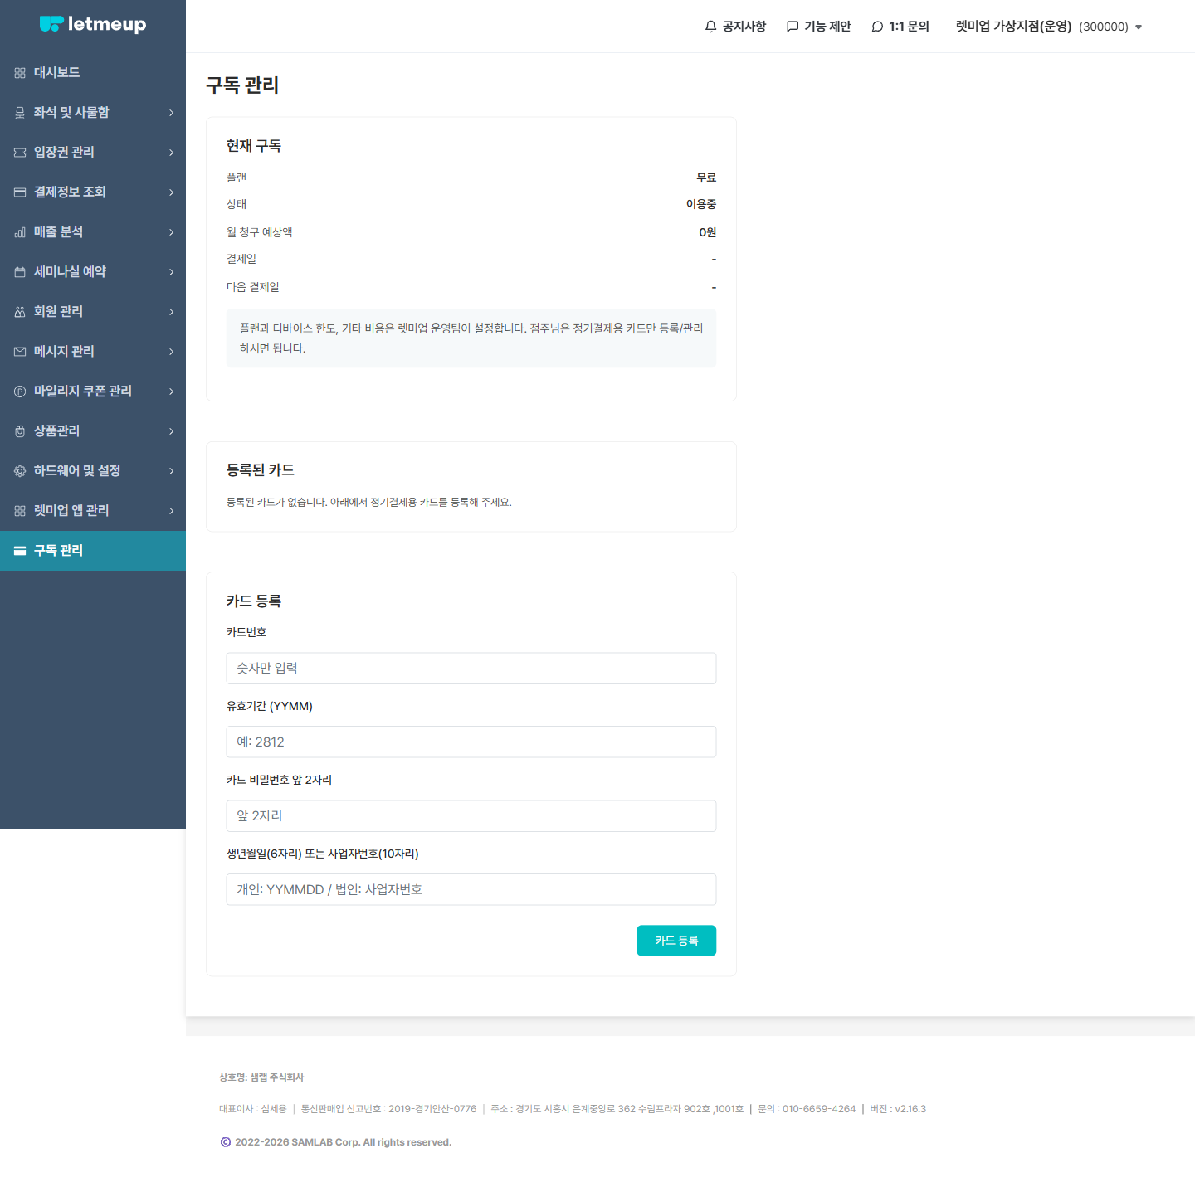Expand 매출 분석 submenu chevron
Screen dimensions: 1195x1182
pyautogui.click(x=172, y=232)
